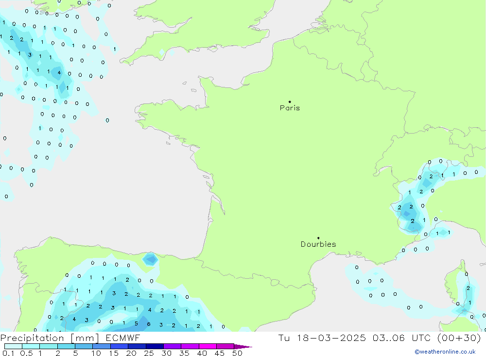The width and height of the screenshot is (486, 356).
Task: Pick the 2–5 mm legend swatch
Action: tap(66, 346)
